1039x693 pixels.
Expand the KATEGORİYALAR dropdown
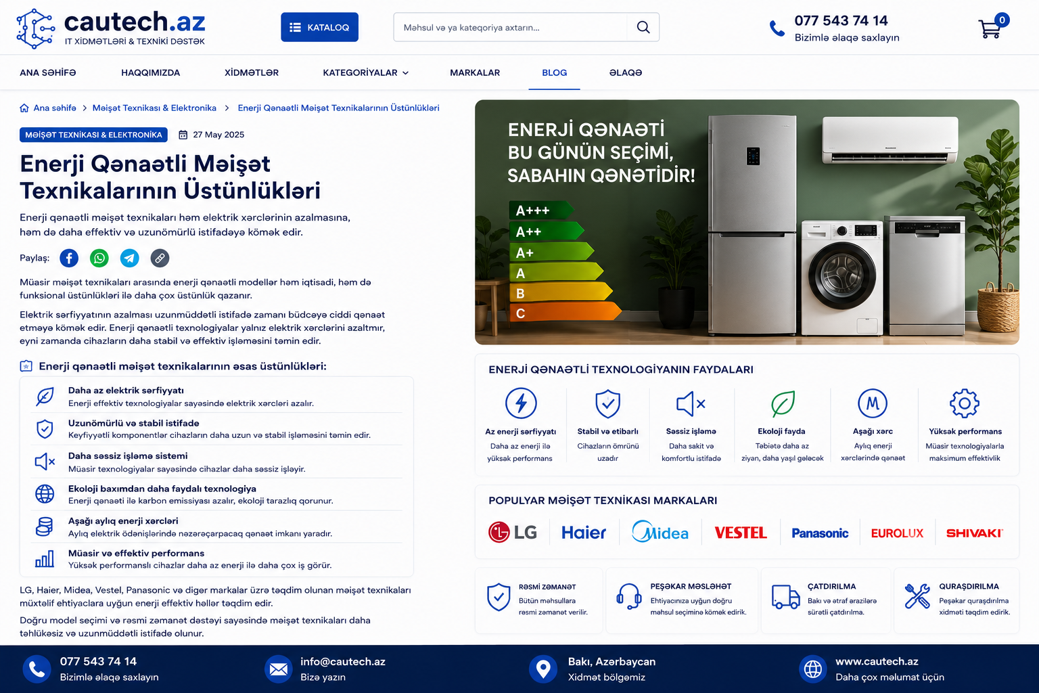pyautogui.click(x=366, y=72)
